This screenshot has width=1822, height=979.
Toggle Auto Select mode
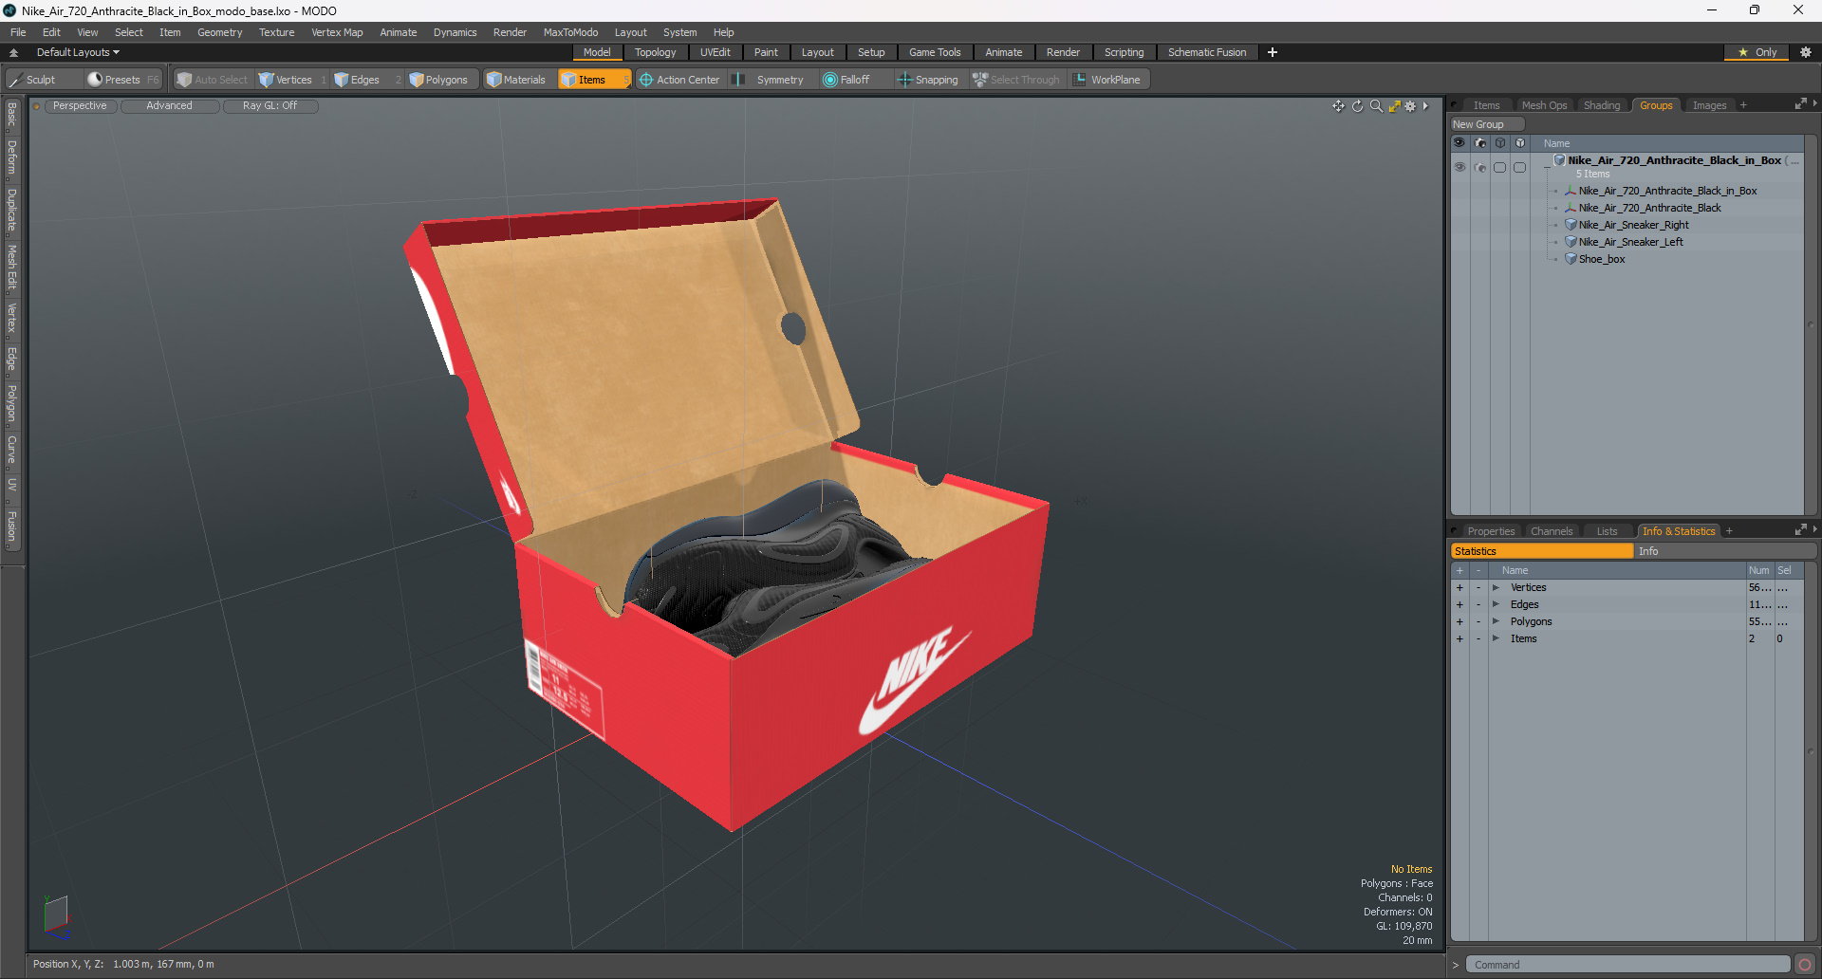point(213,80)
